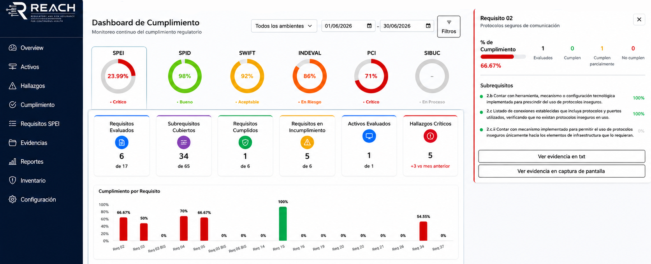
Task: Click the Evidencias folder icon
Action: 12,143
